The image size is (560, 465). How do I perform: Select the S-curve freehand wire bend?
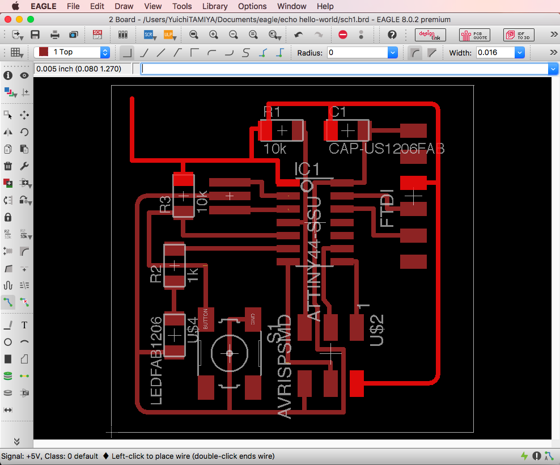[246, 53]
